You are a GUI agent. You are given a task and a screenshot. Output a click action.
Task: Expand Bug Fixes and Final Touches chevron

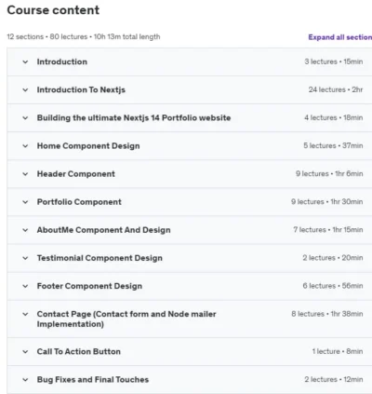[25, 380]
